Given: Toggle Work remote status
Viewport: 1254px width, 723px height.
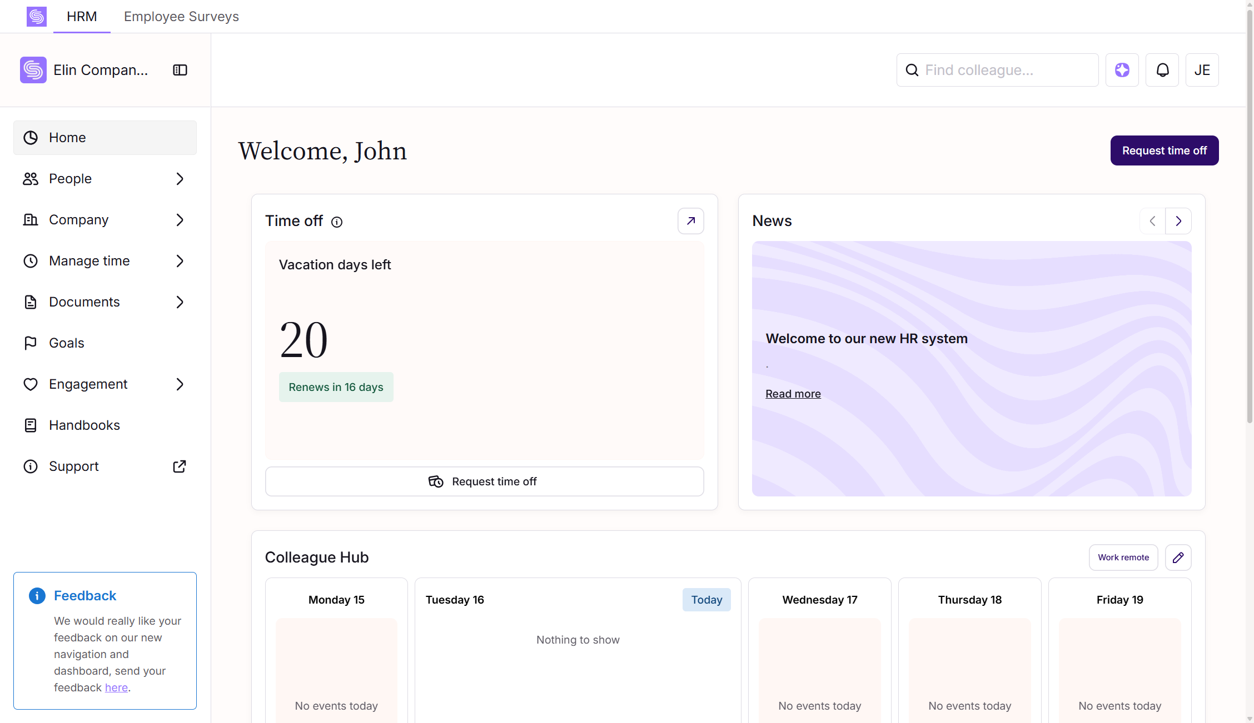Looking at the screenshot, I should click(x=1123, y=558).
